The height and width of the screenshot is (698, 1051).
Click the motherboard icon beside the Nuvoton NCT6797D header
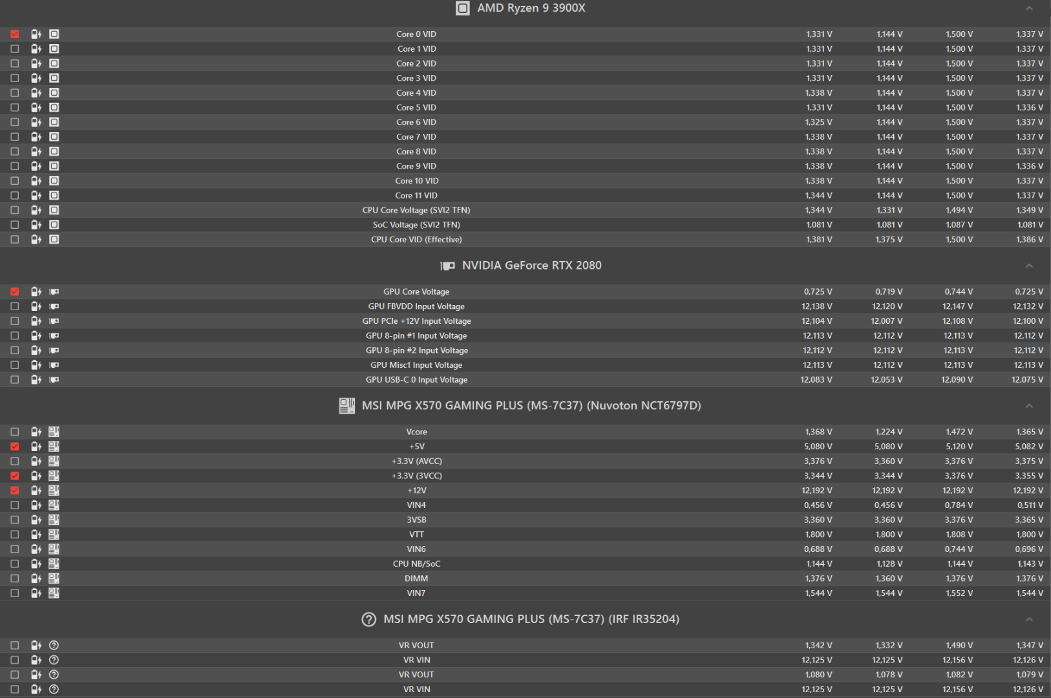pyautogui.click(x=347, y=406)
